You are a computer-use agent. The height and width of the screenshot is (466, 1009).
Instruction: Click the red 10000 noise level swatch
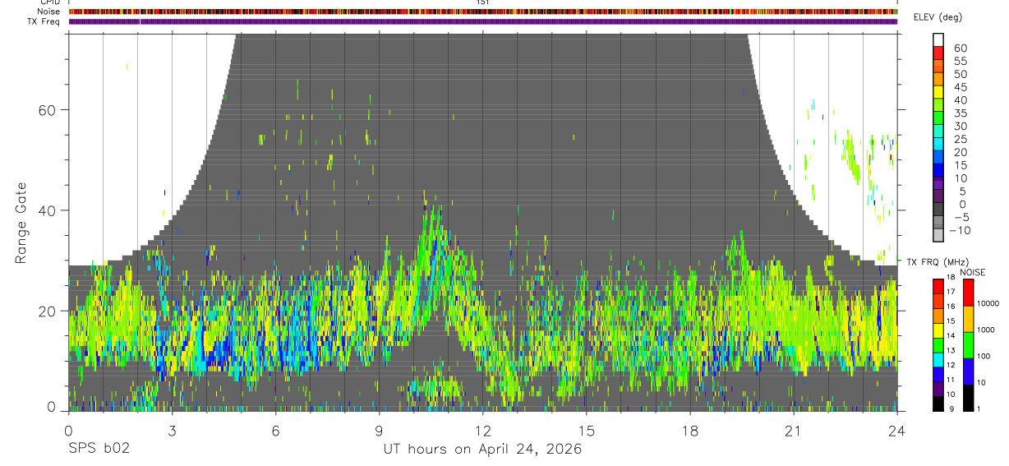tap(968, 292)
